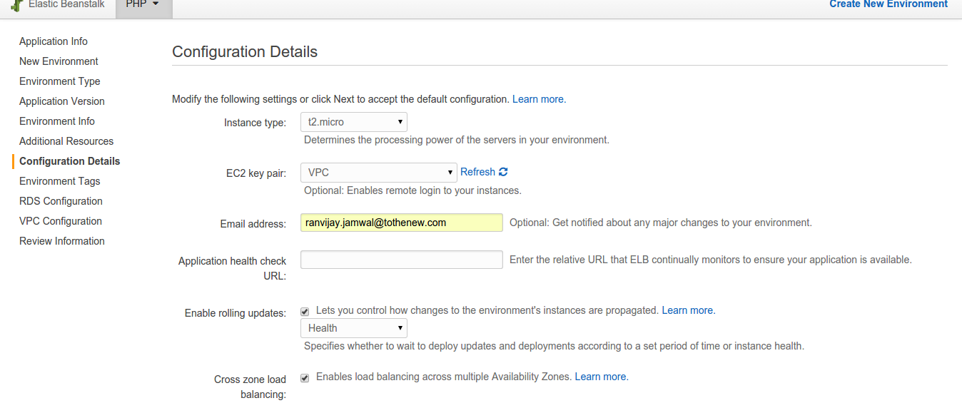This screenshot has height=413, width=962.
Task: Click the refresh arrows icon beside EC2 key pair
Action: pyautogui.click(x=503, y=172)
